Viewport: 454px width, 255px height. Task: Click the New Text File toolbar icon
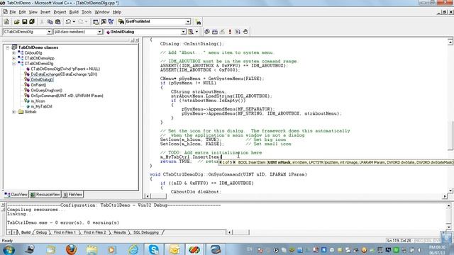pos(6,22)
